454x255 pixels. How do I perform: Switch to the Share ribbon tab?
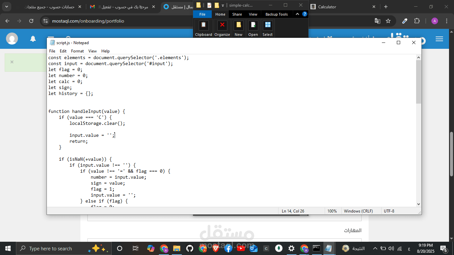tap(237, 14)
